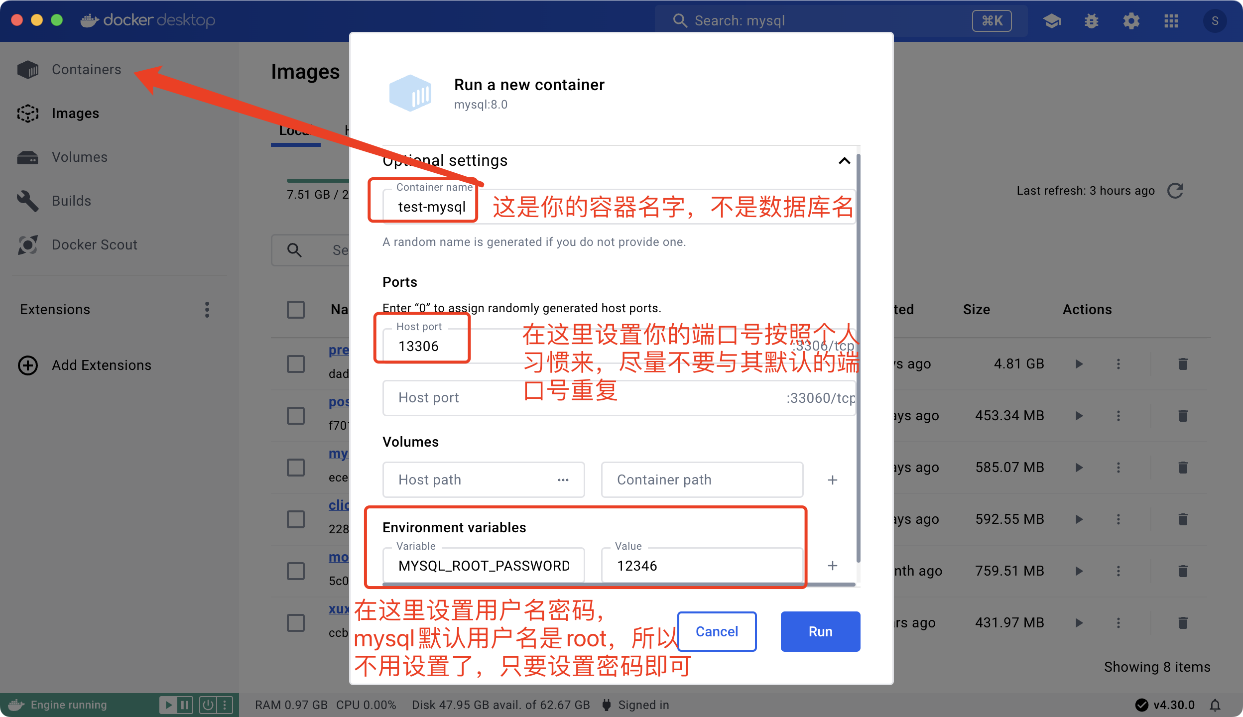This screenshot has height=717, width=1243.
Task: Click the Add Extensions label
Action: tap(102, 365)
